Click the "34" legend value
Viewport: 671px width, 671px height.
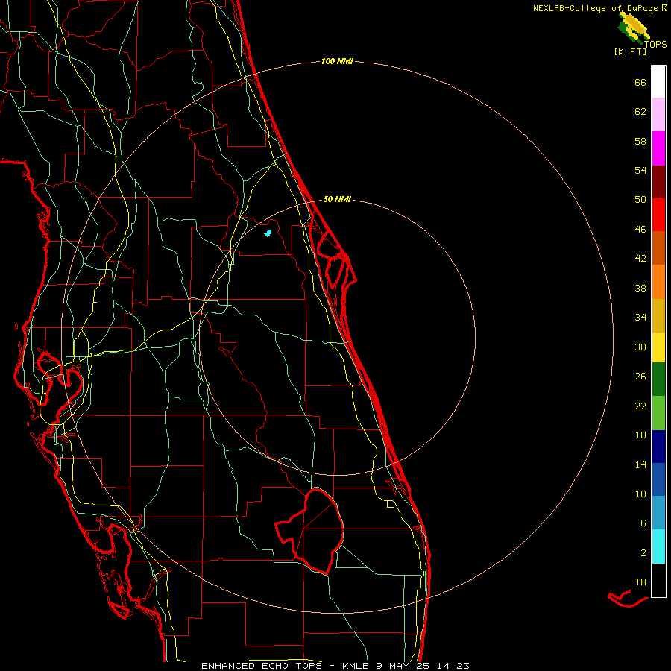coord(640,318)
